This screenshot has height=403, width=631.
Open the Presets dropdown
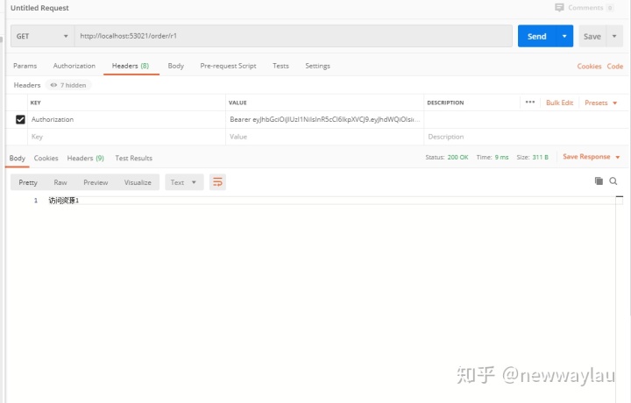[601, 103]
